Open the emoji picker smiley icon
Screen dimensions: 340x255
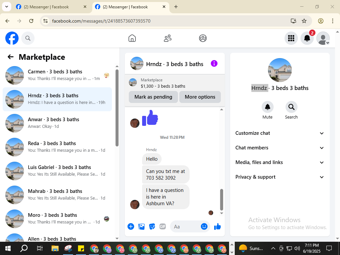tap(204, 226)
